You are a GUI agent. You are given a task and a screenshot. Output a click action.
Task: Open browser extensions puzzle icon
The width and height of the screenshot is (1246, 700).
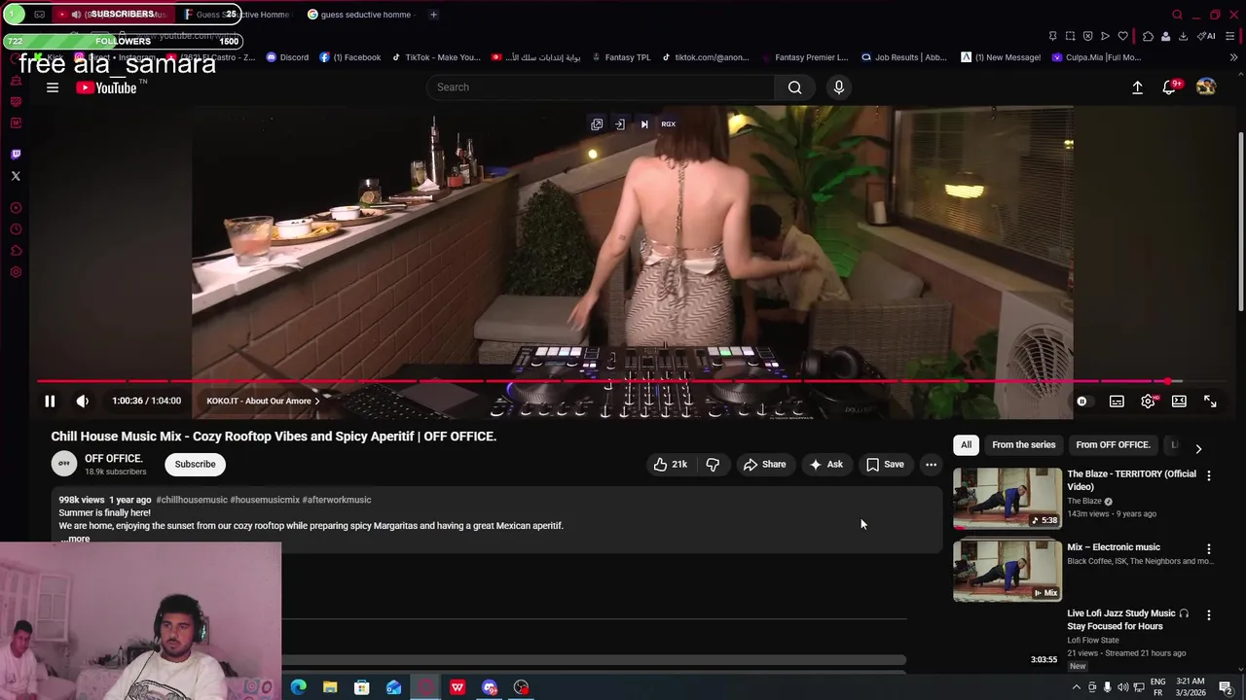(x=1148, y=36)
